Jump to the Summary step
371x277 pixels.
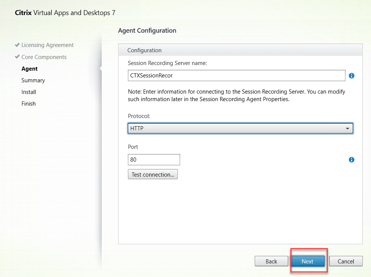(33, 80)
